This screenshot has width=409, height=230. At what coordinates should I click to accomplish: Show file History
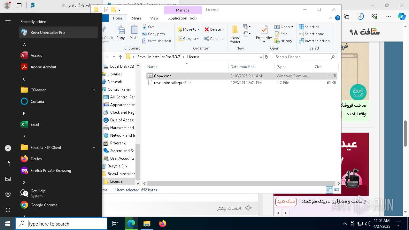[x=283, y=41]
